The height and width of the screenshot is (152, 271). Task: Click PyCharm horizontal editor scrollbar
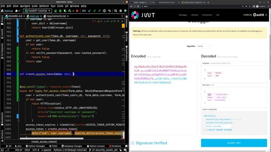point(52,138)
